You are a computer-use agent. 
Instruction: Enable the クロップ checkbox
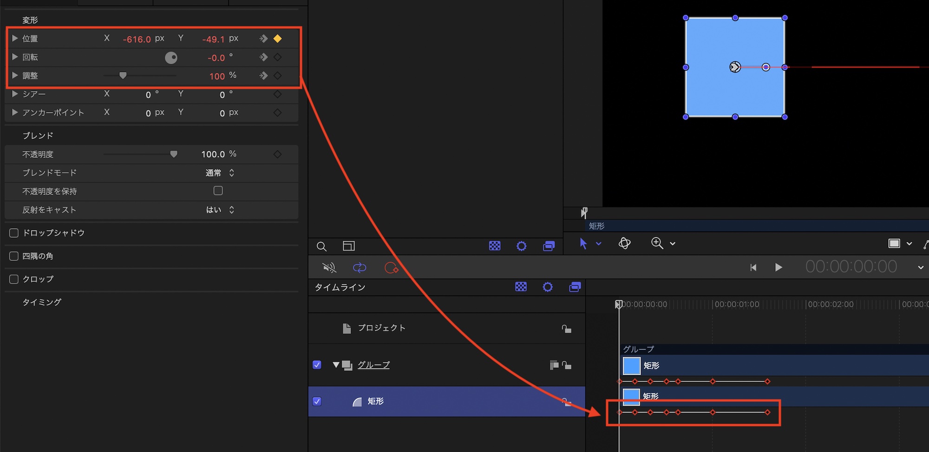(x=14, y=279)
